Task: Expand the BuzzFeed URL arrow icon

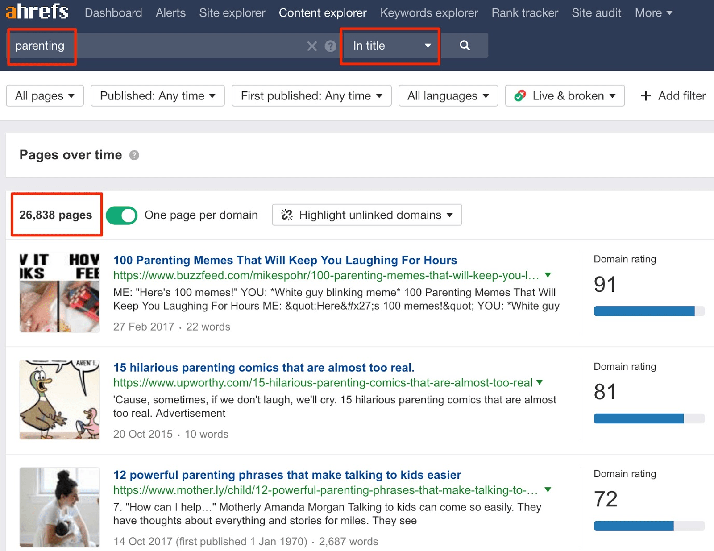Action: (548, 275)
